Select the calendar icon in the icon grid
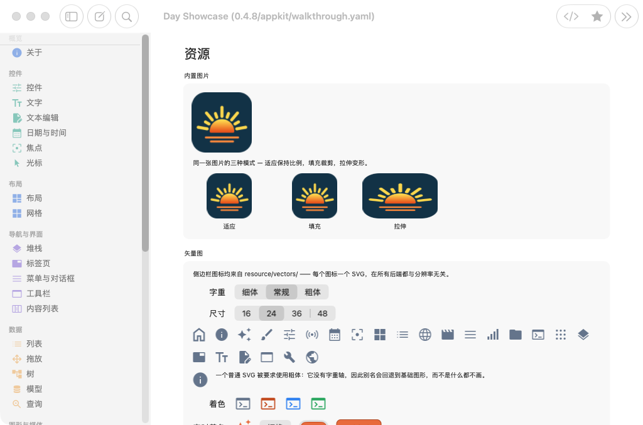 (335, 335)
